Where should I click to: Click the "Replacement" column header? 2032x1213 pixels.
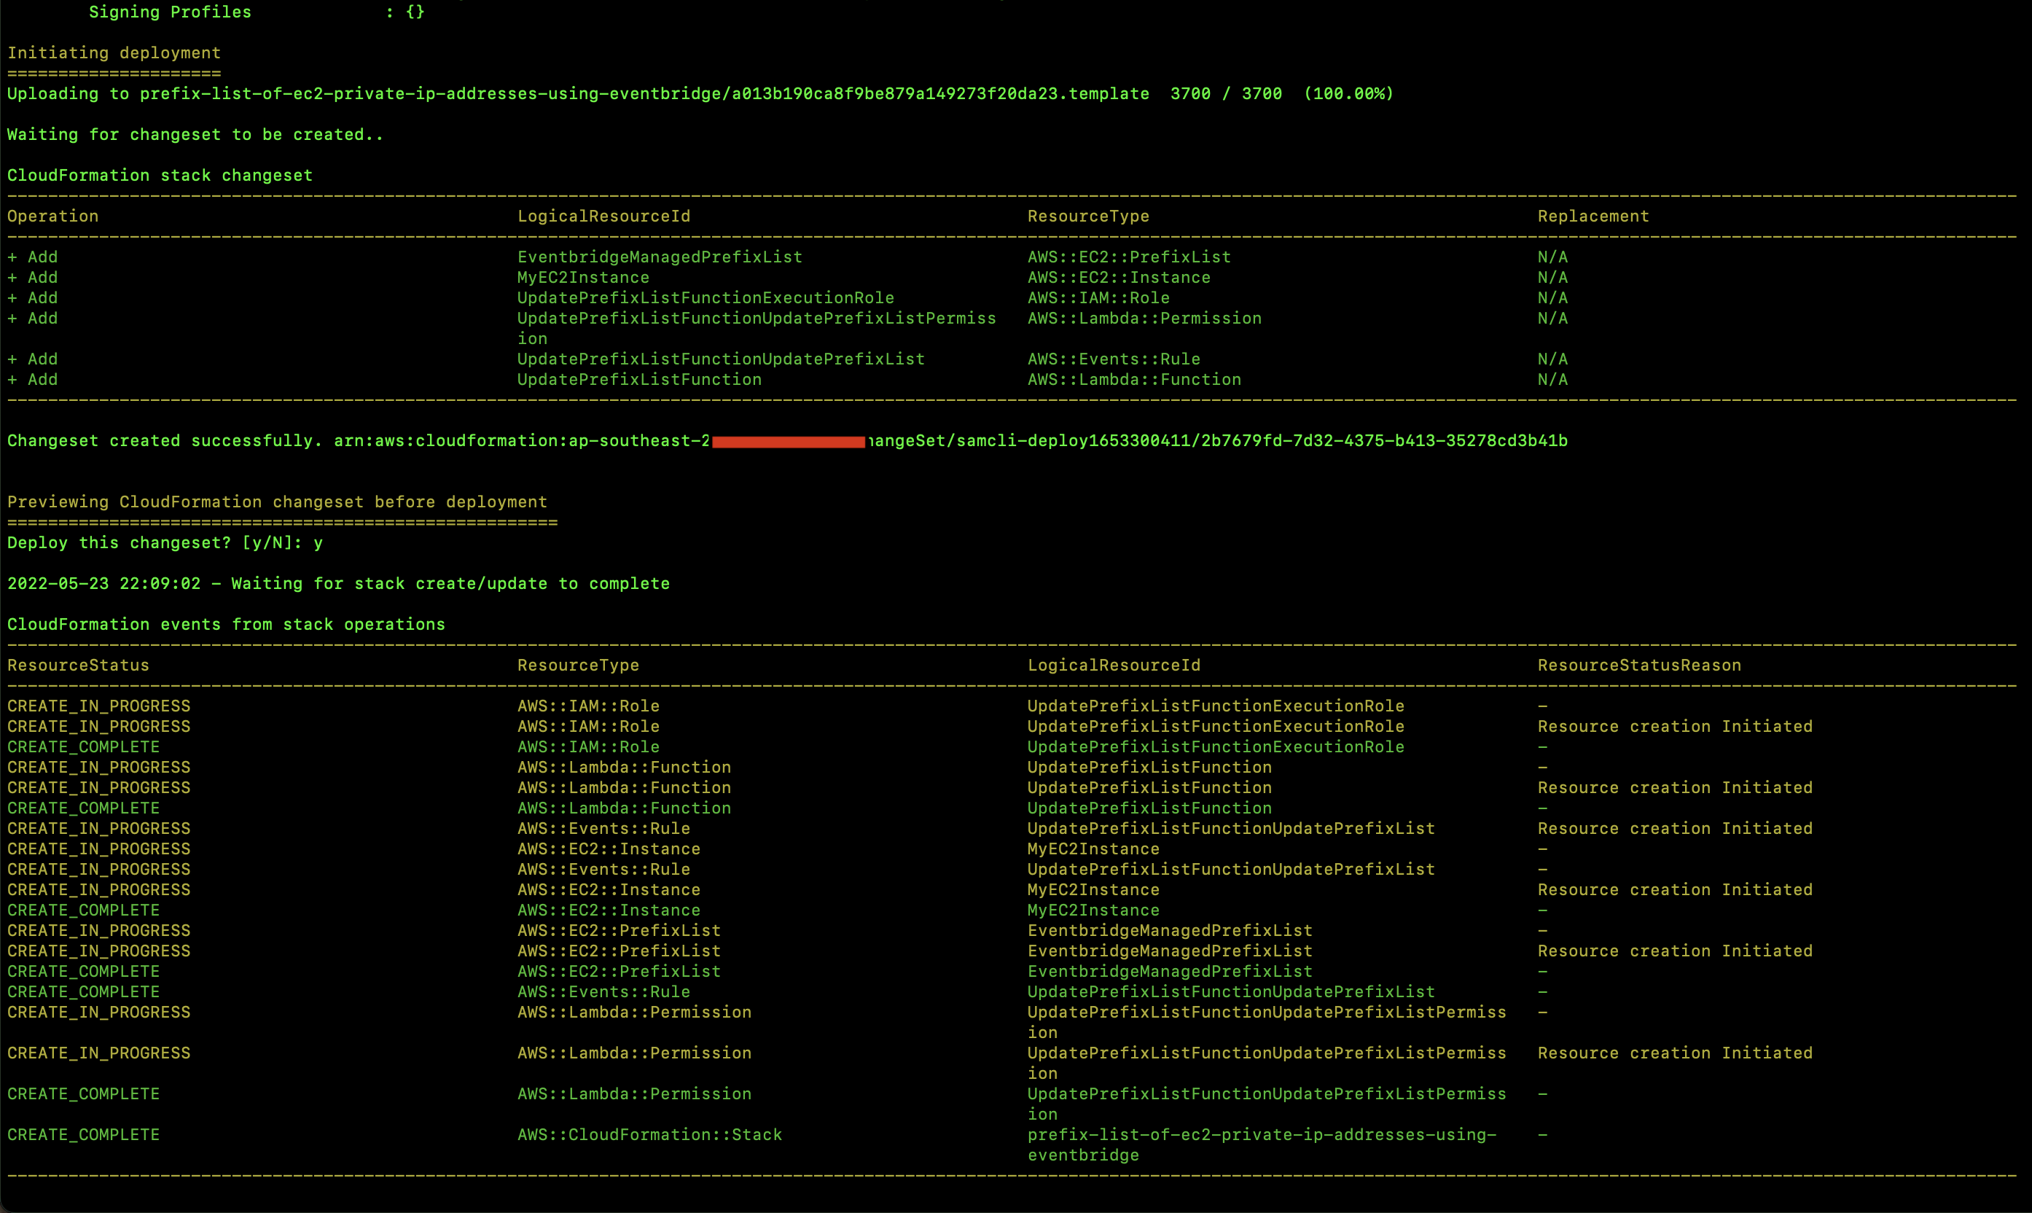point(1593,217)
